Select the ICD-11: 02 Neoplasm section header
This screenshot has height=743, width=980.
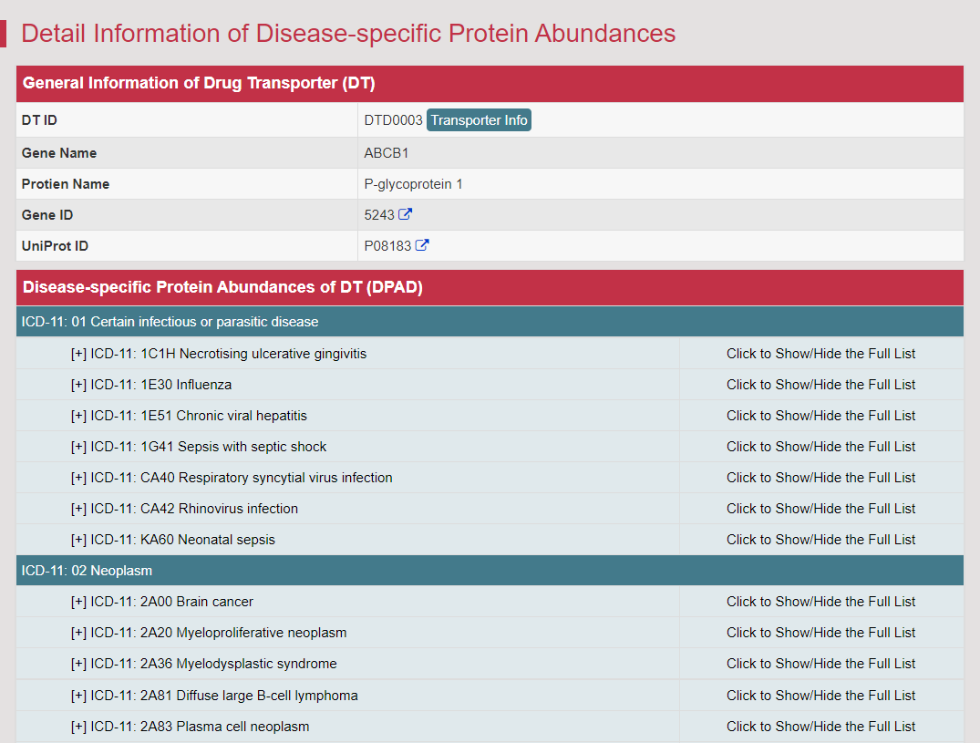88,571
